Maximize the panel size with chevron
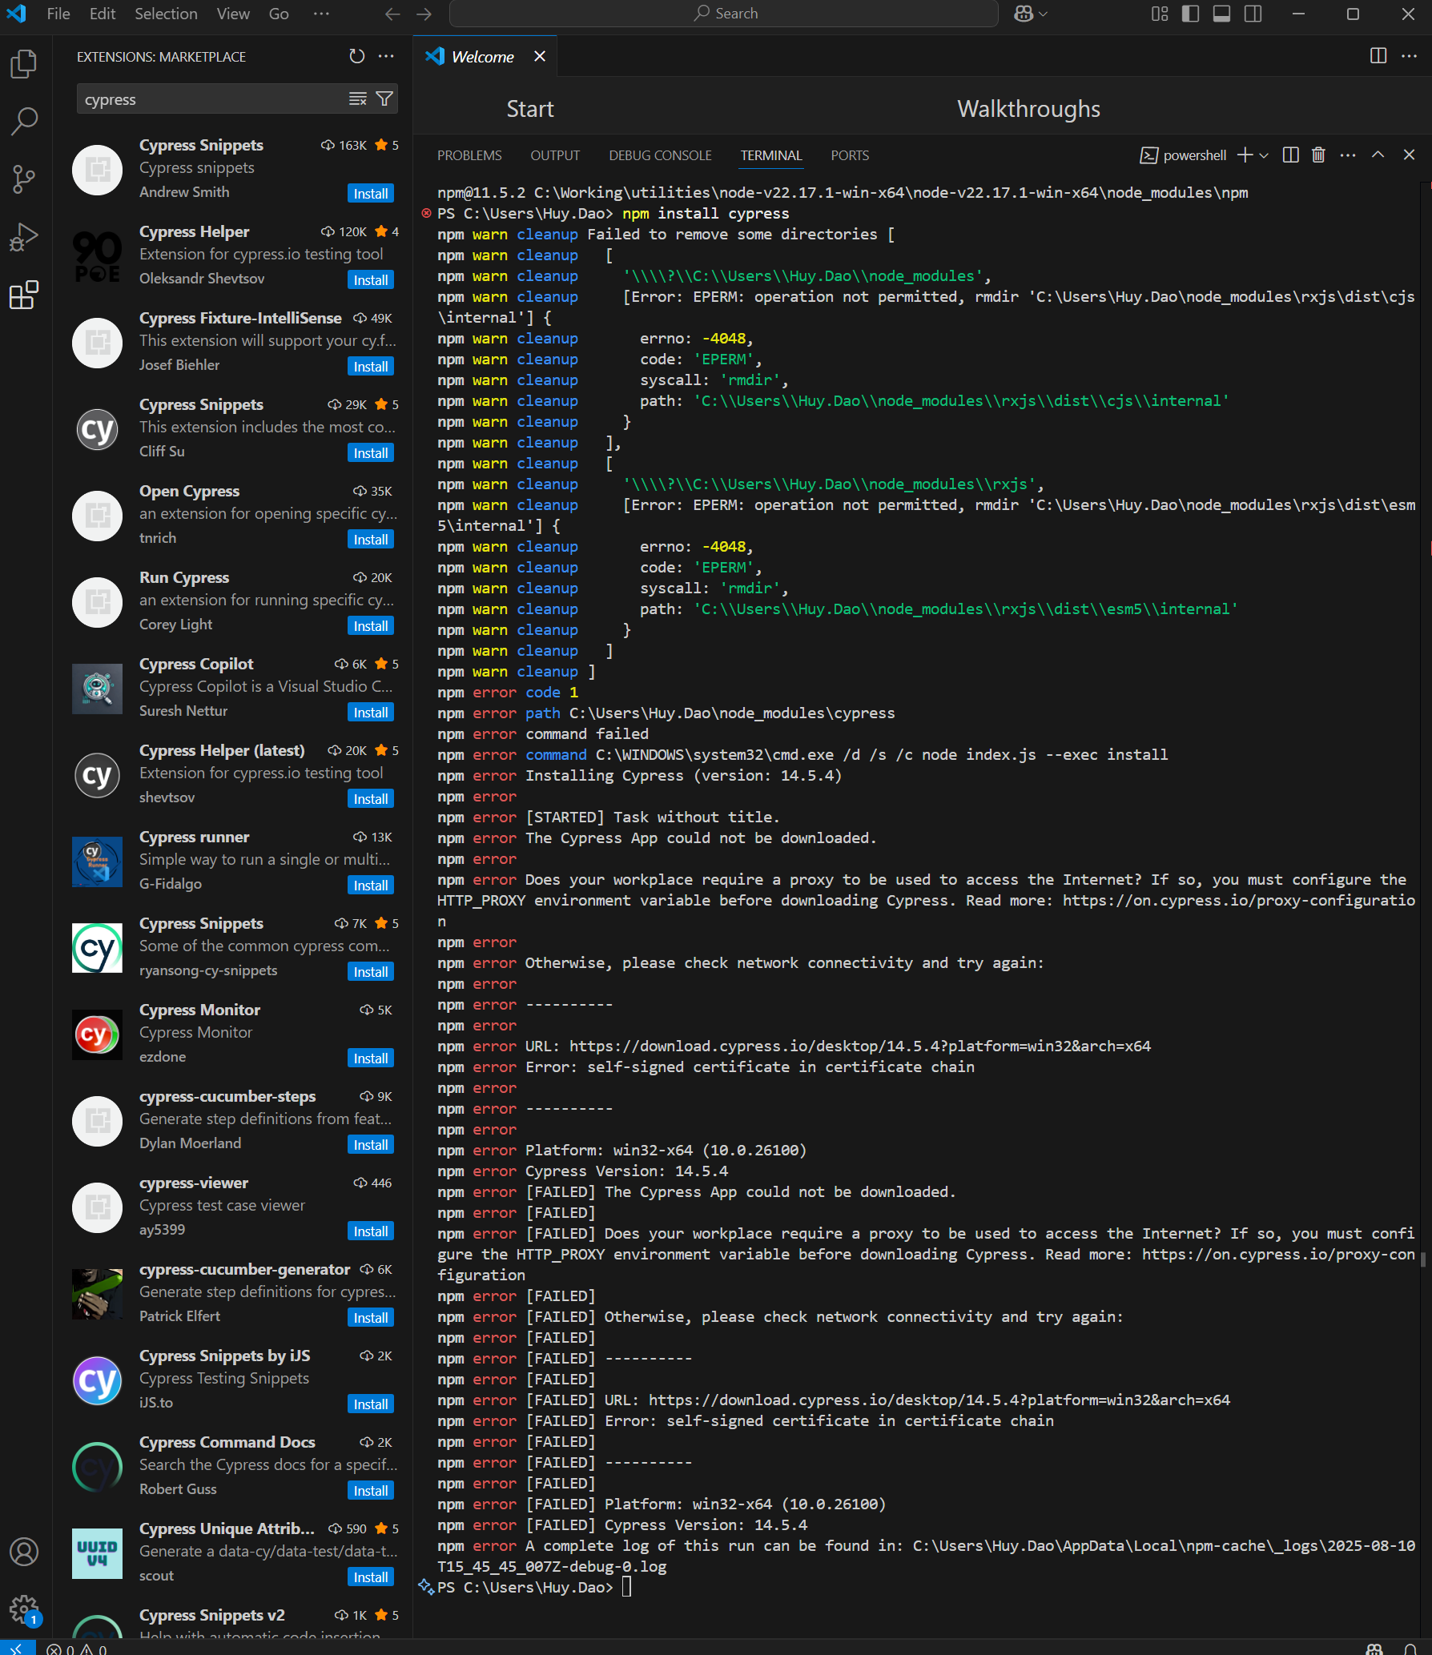This screenshot has width=1432, height=1655. (1378, 155)
